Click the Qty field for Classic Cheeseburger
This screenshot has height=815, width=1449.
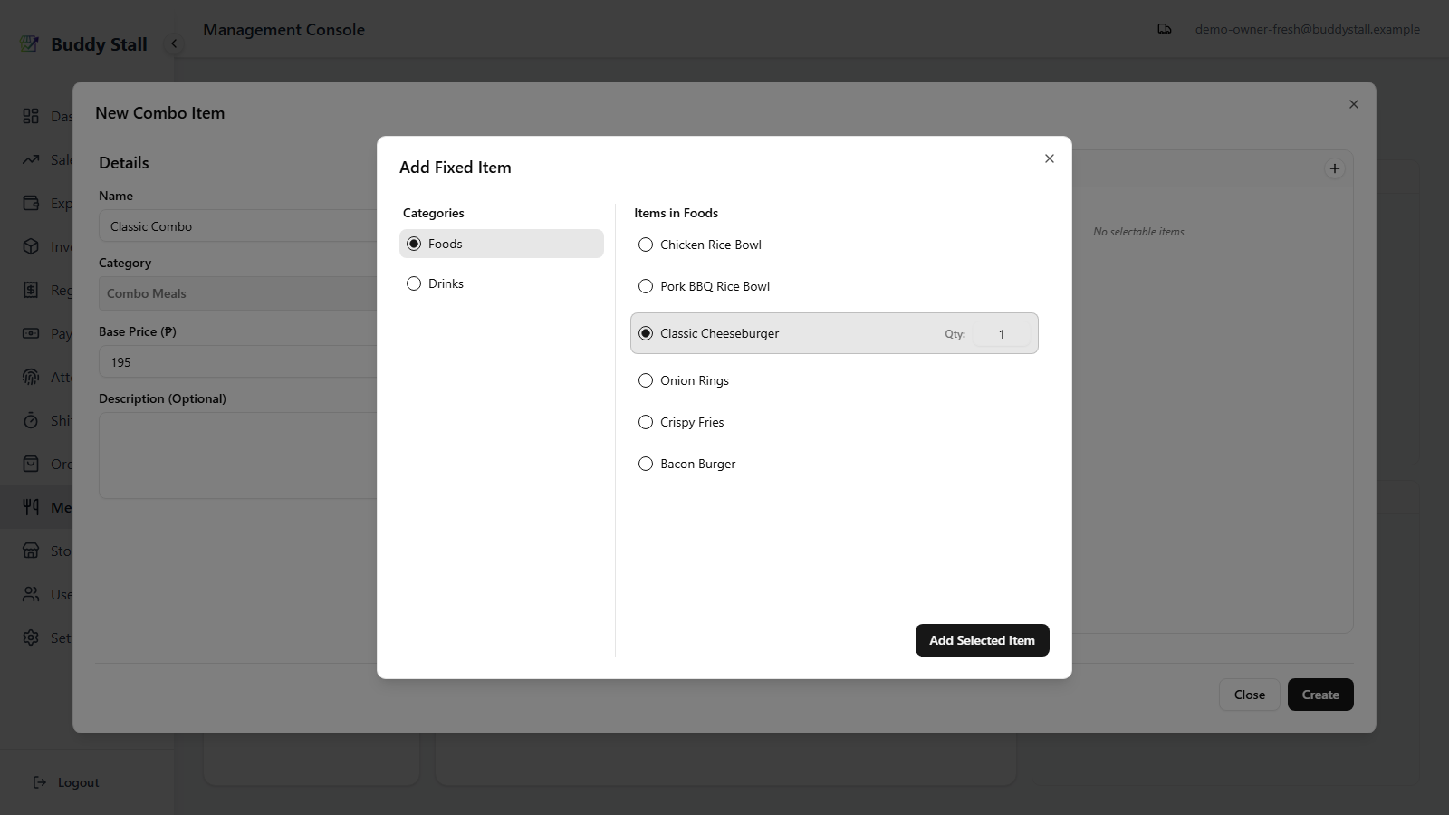click(1002, 334)
